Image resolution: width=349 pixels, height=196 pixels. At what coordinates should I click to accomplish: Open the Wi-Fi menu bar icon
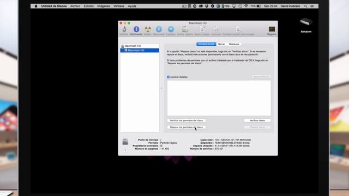[246, 6]
